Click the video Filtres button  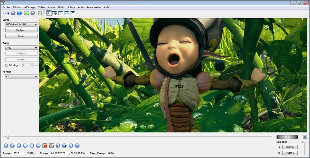[21, 36]
